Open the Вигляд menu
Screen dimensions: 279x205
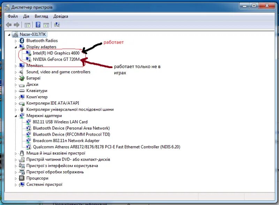coord(41,16)
